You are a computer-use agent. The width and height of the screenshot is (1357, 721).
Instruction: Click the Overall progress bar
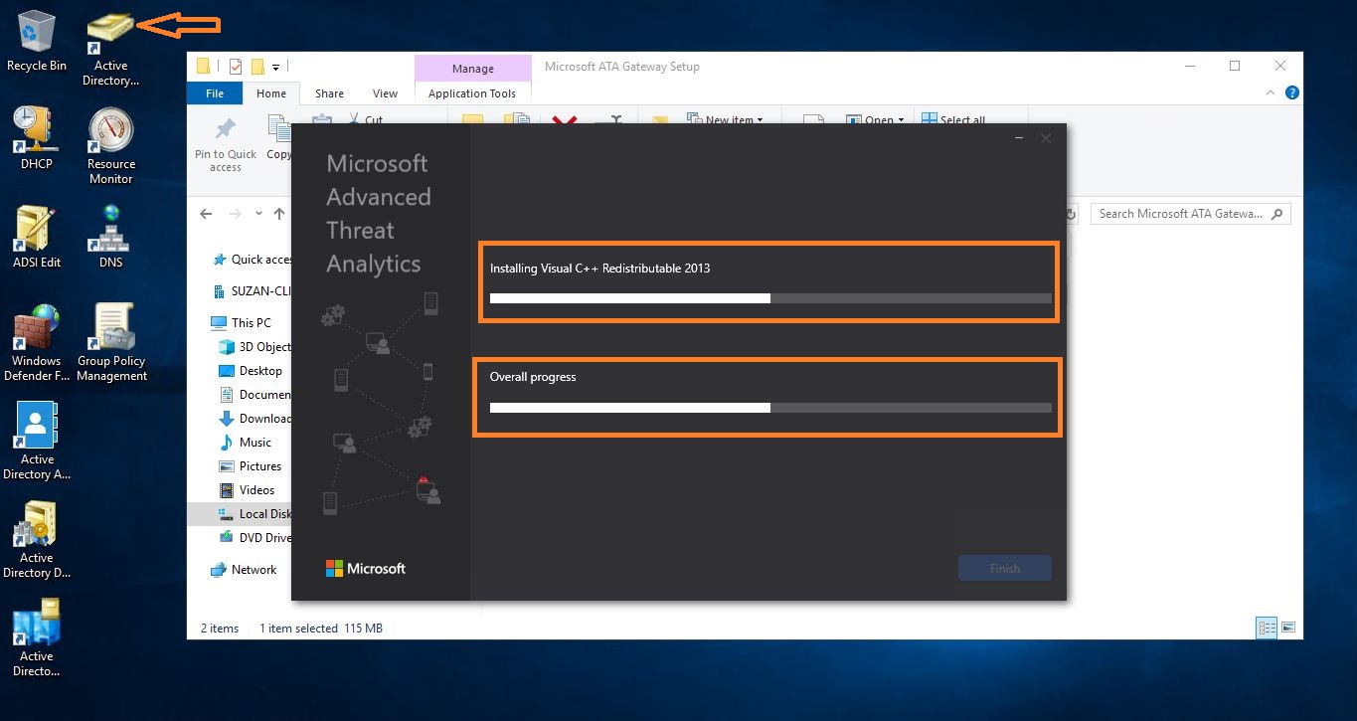770,408
